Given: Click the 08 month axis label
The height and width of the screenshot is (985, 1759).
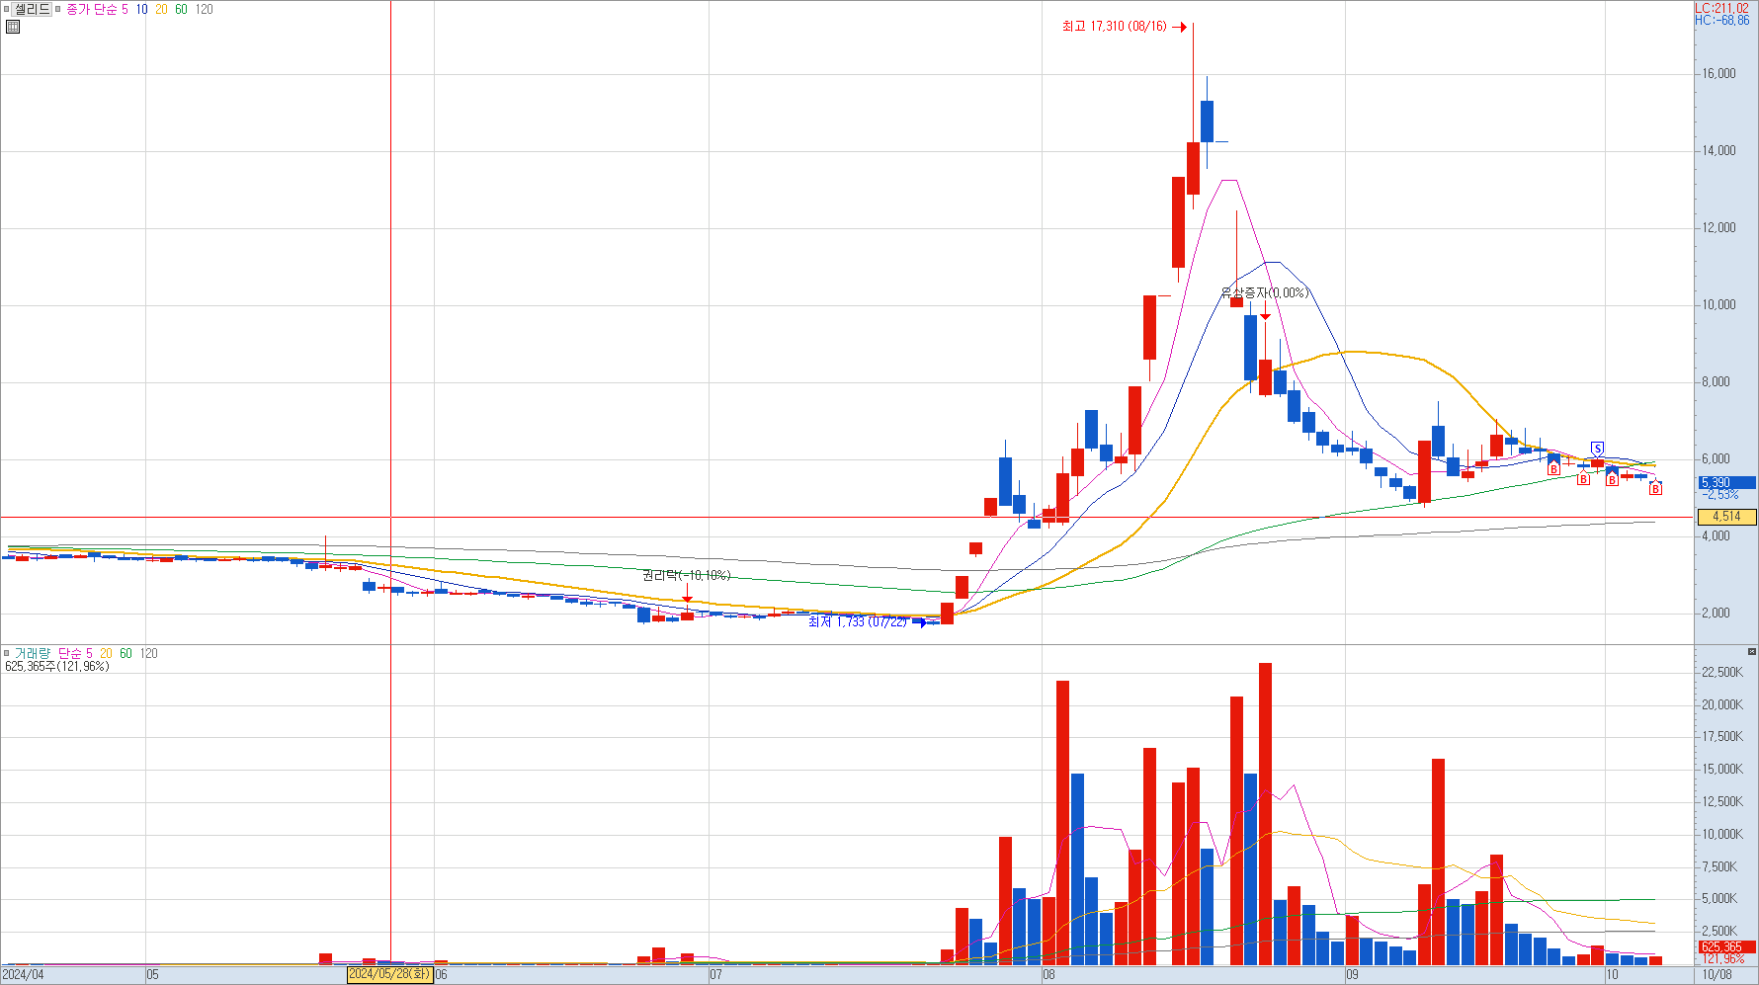Looking at the screenshot, I should [x=1048, y=974].
